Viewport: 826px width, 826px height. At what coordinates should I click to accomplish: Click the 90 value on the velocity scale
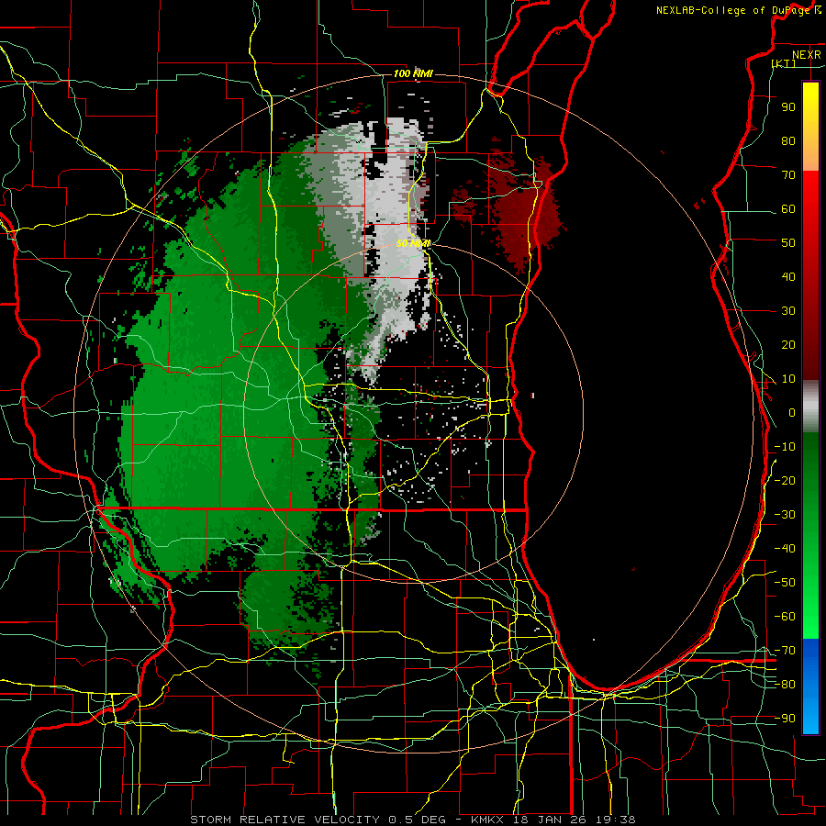click(788, 107)
